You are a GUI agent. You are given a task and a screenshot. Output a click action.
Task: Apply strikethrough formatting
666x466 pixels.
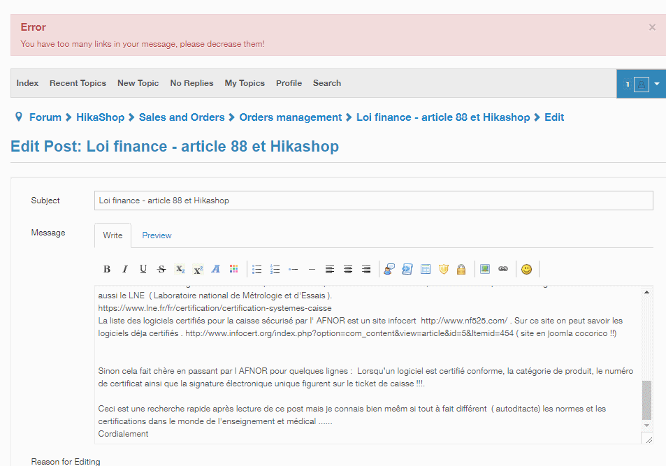pyautogui.click(x=161, y=269)
